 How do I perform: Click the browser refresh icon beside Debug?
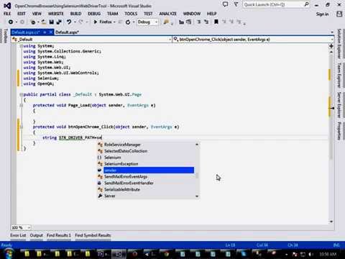(x=128, y=22)
